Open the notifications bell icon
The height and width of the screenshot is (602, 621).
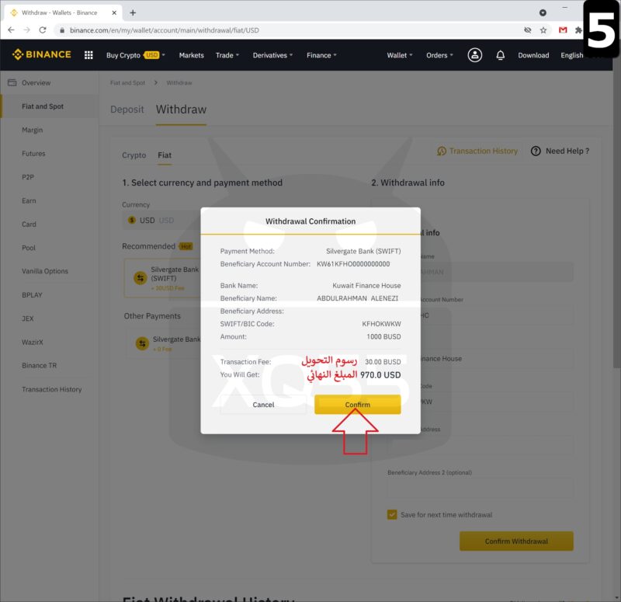pyautogui.click(x=501, y=55)
